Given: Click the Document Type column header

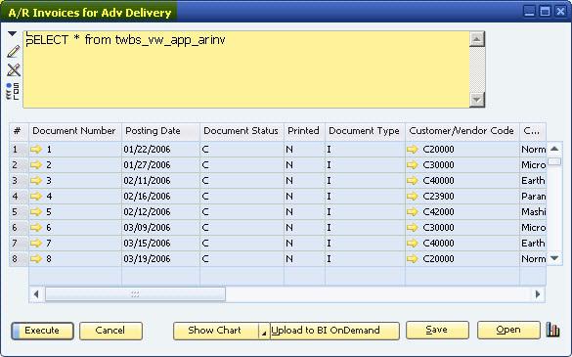Looking at the screenshot, I should (365, 131).
